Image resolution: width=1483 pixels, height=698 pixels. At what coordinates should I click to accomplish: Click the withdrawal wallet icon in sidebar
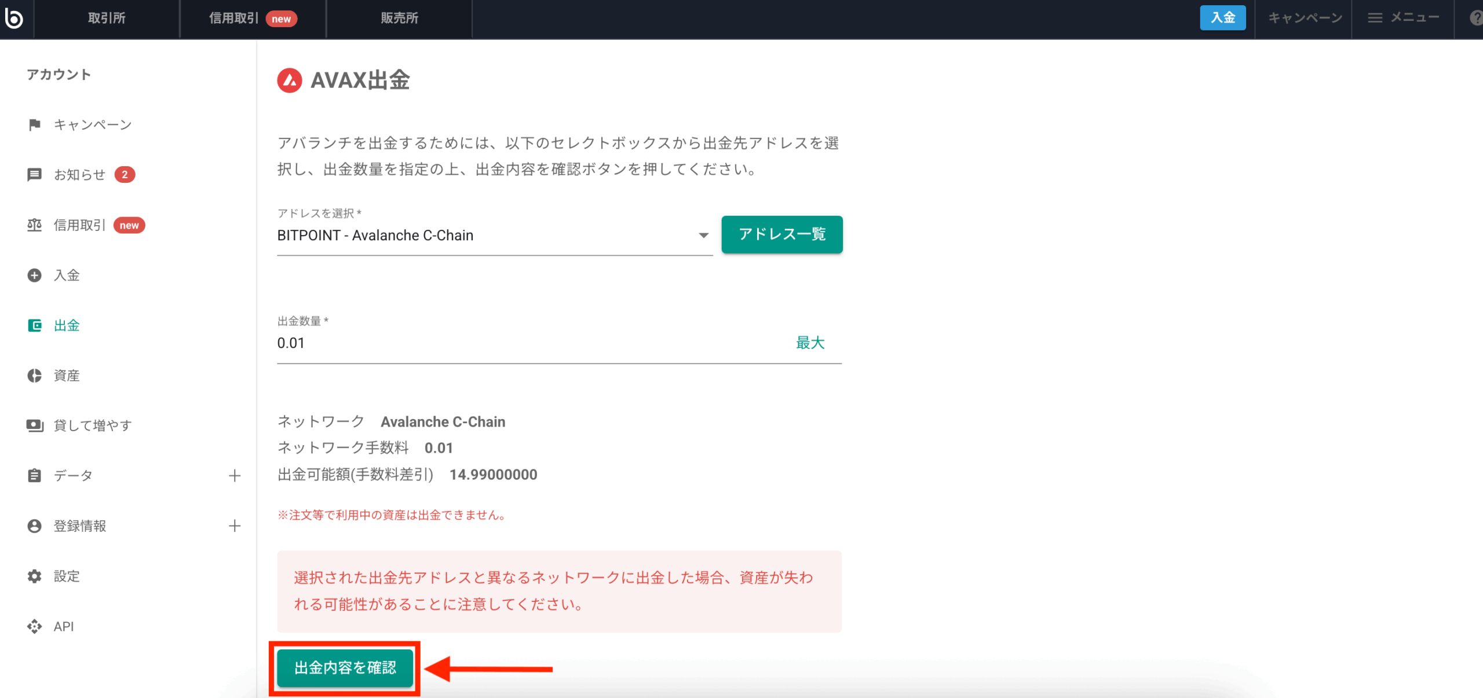point(34,325)
